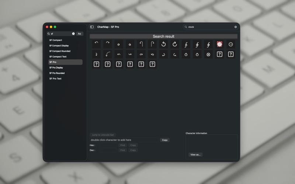
Task: Open the 'View as...' option
Action: [195, 155]
